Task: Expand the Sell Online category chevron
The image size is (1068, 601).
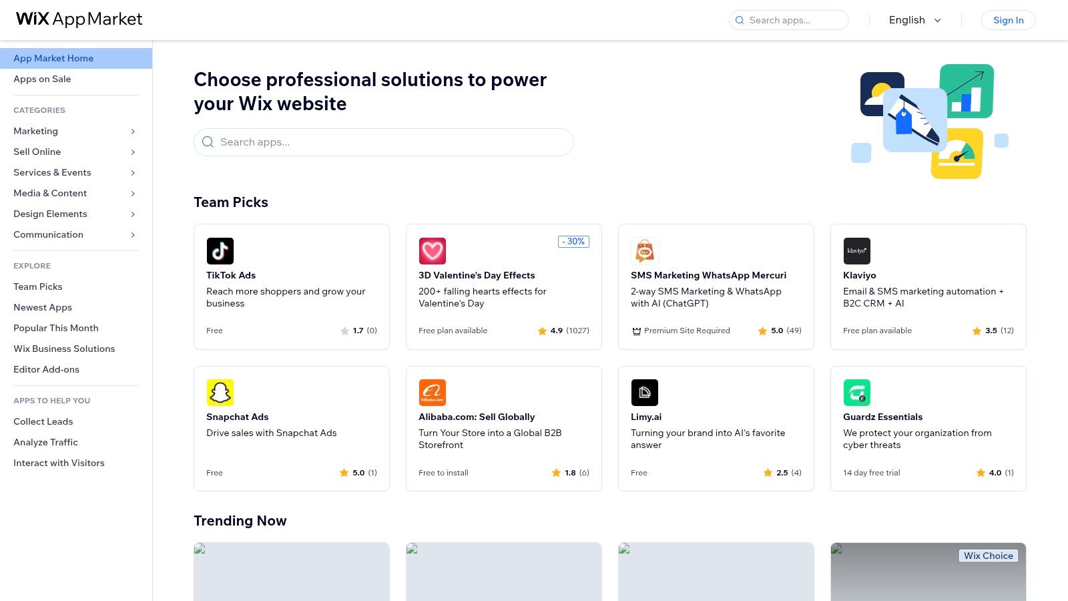Action: click(x=133, y=152)
